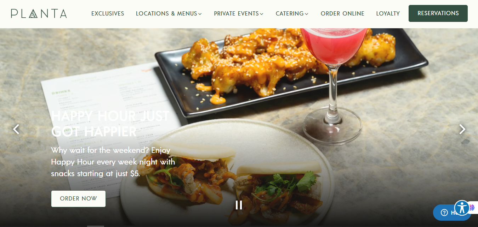Screen dimensions: 478x227
Task: Select the highlighted slide indicator bar
Action: [x=96, y=226]
